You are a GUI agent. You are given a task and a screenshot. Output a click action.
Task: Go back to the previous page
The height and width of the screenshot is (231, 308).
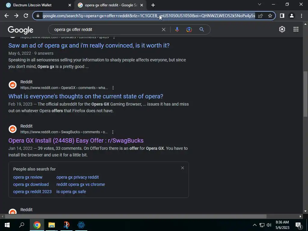(x=7, y=16)
